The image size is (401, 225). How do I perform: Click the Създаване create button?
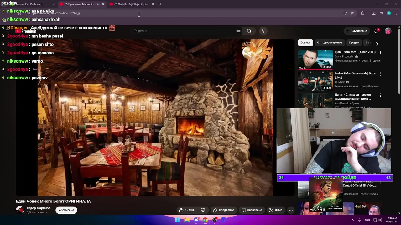[x=356, y=31]
